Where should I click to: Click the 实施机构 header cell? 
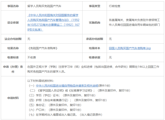[x=94, y=23]
